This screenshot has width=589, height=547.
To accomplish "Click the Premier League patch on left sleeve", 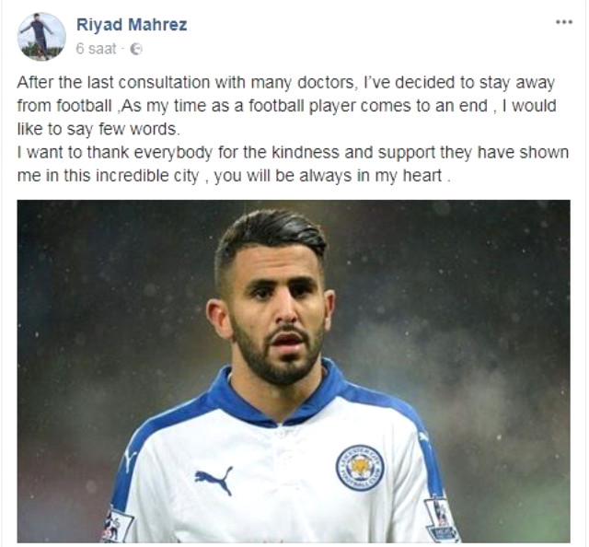I will click(117, 527).
